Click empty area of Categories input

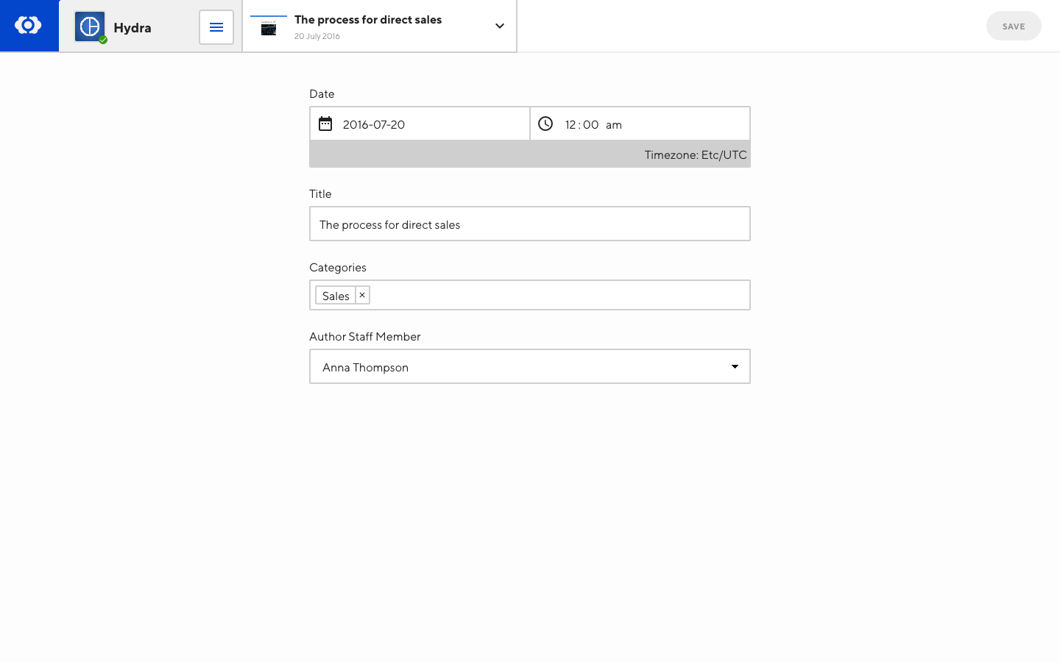[x=559, y=295]
